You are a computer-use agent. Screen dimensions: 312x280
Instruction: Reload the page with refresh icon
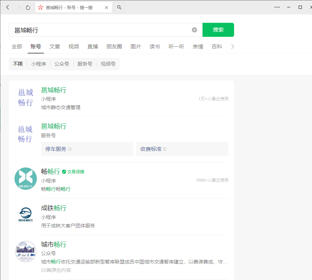click(x=28, y=8)
